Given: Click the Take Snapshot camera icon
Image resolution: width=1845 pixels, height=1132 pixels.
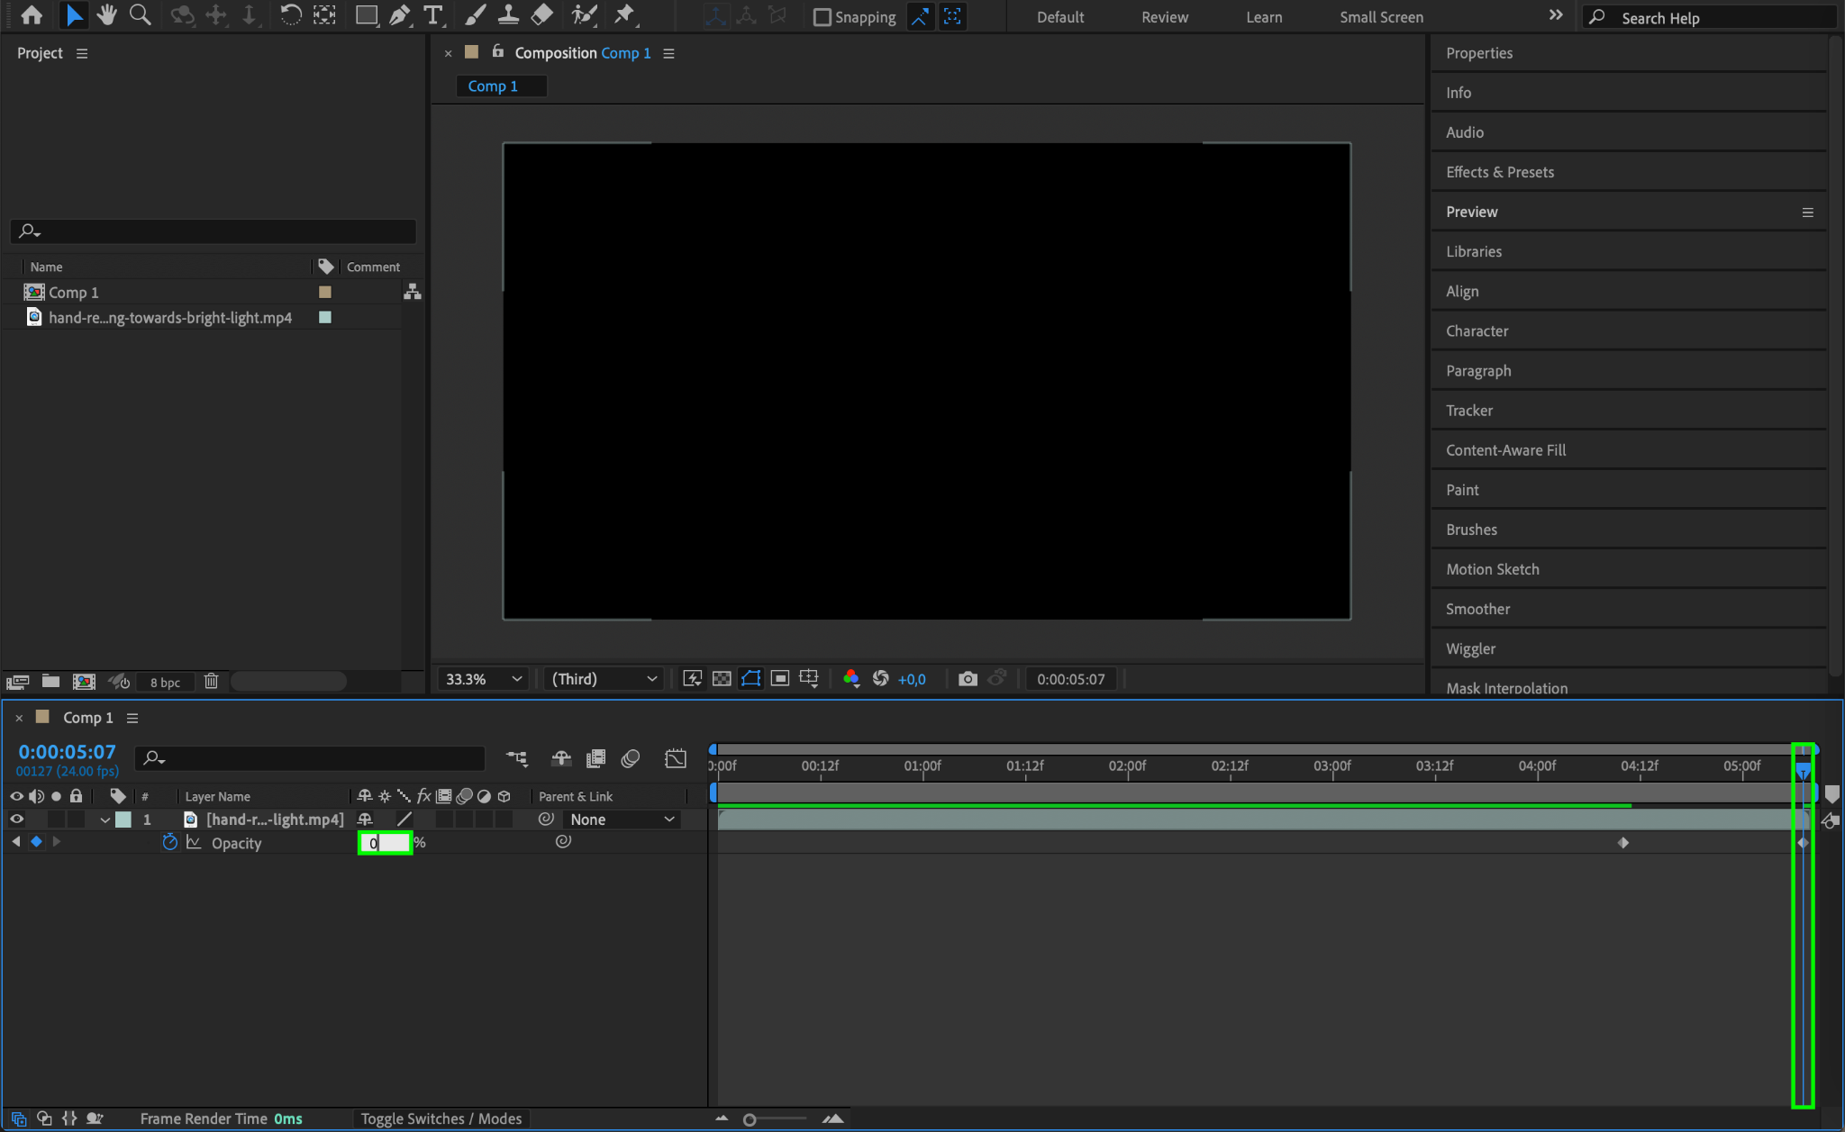Looking at the screenshot, I should pyautogui.click(x=968, y=679).
